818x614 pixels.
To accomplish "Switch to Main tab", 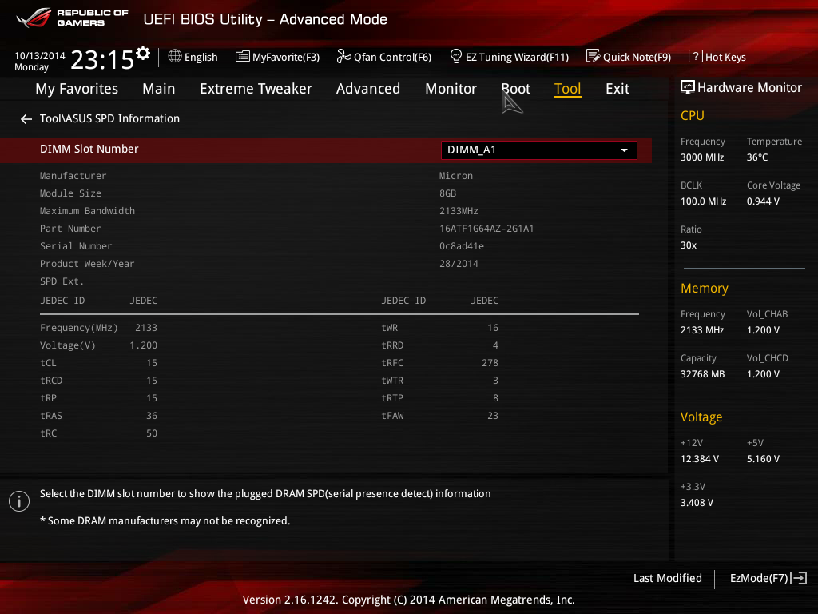I will click(159, 89).
